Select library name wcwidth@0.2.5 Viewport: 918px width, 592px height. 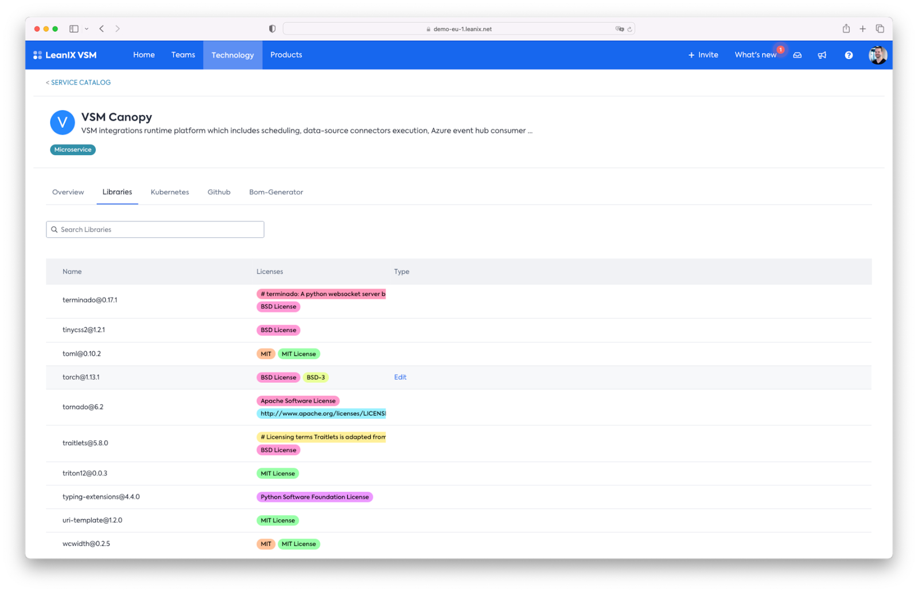86,544
